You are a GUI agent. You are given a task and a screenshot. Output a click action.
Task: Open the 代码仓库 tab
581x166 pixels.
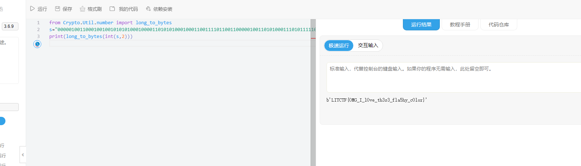tap(499, 25)
